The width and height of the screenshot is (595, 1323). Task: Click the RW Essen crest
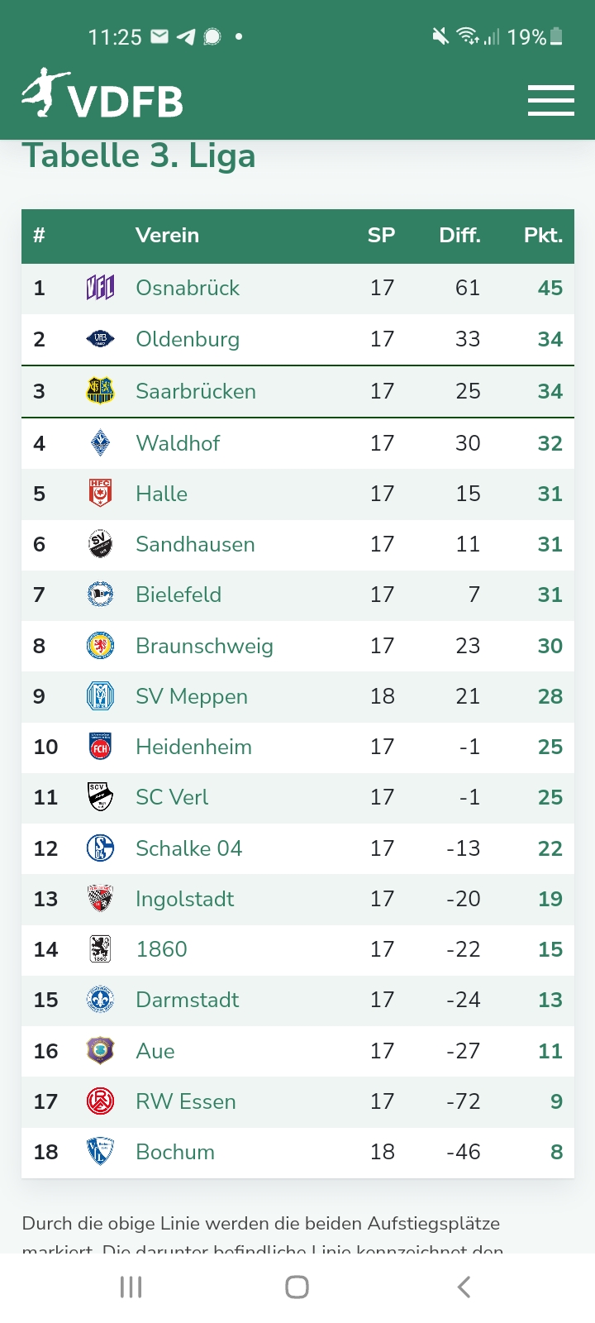click(100, 1101)
